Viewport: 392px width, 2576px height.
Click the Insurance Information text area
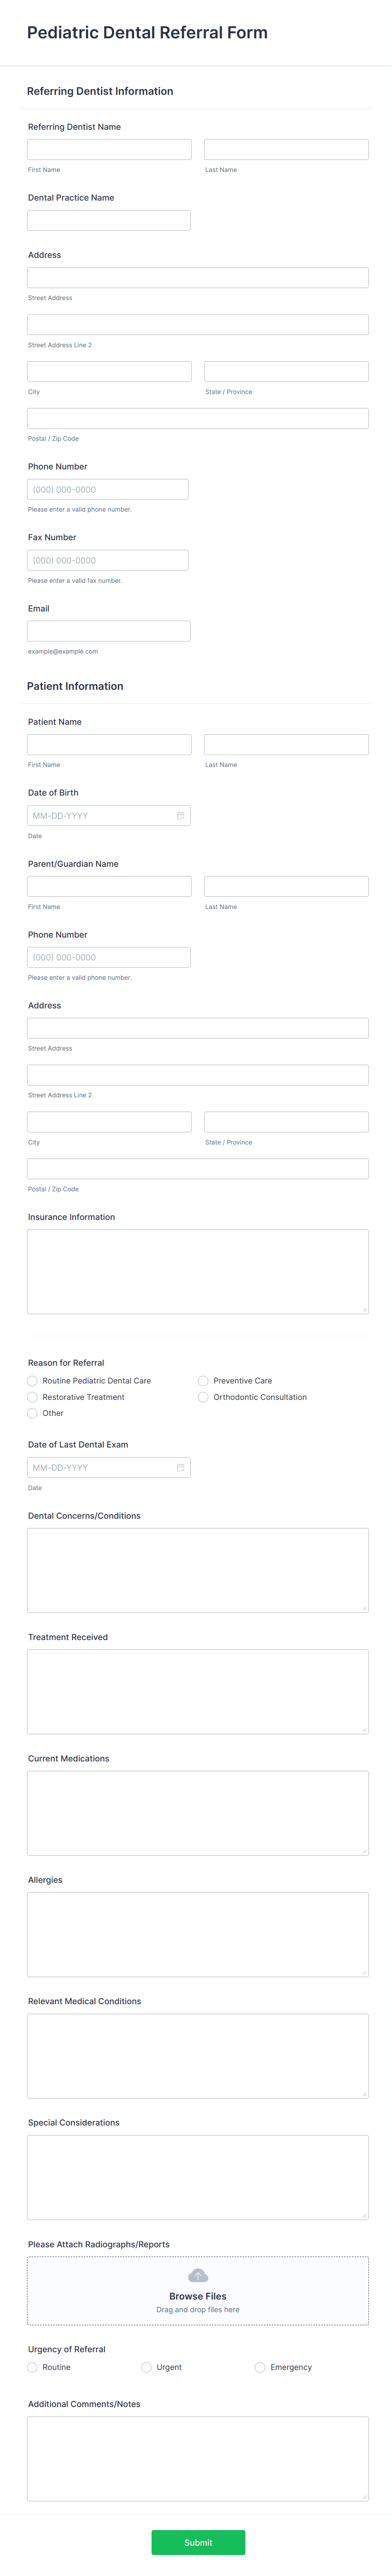tap(197, 1270)
